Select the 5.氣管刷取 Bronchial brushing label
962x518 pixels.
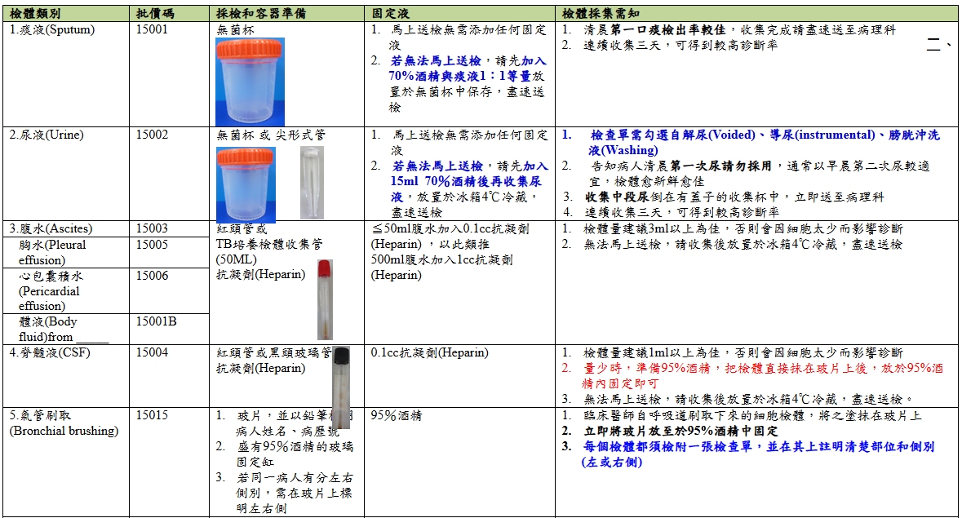[64, 423]
